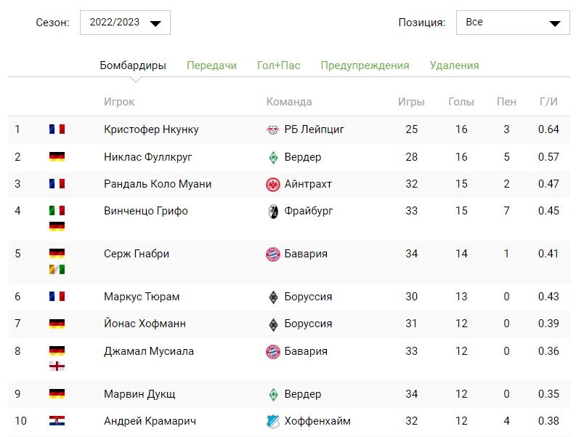Open the season 2022/2023 dropdown

pyautogui.click(x=125, y=23)
